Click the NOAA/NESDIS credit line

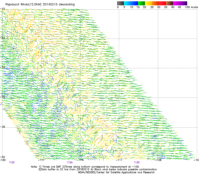(116, 172)
